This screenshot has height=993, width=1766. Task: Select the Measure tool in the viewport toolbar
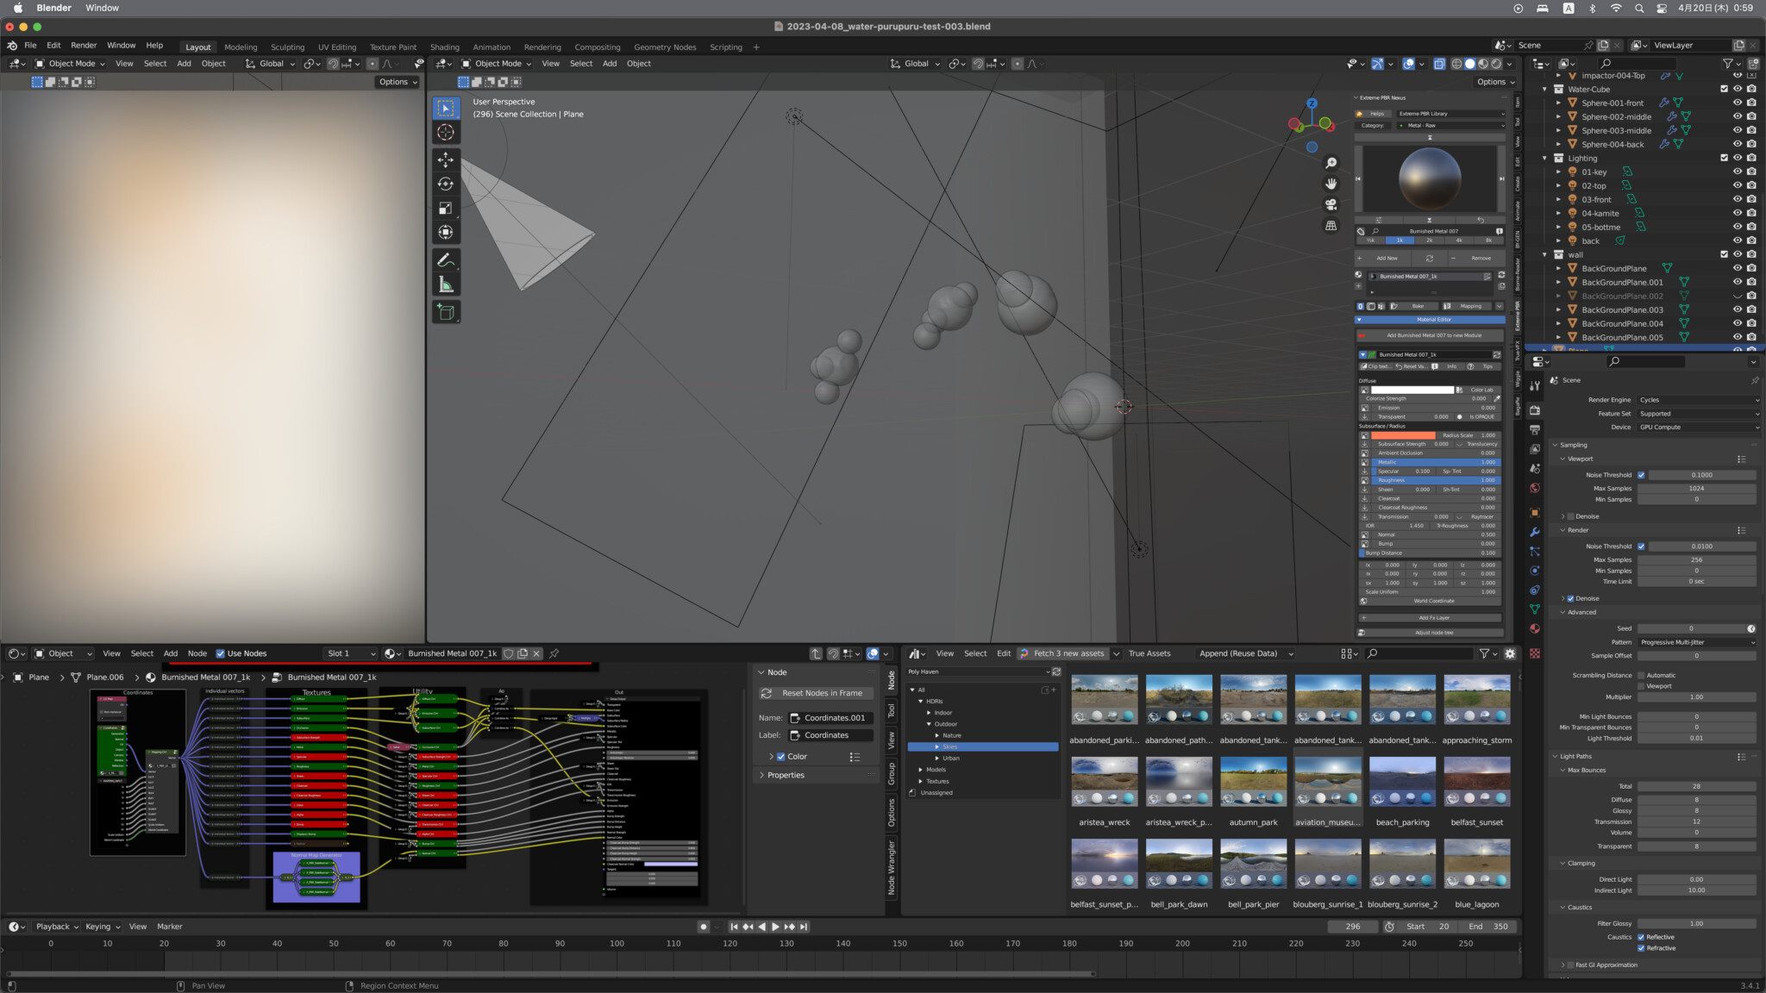pyautogui.click(x=446, y=282)
